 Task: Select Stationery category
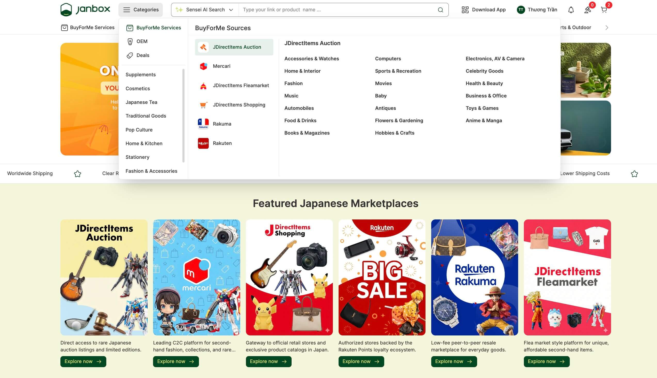point(138,157)
